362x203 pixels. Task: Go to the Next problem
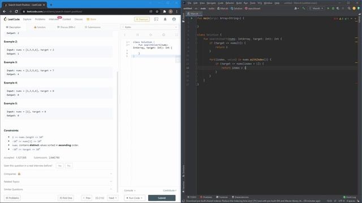113,198
